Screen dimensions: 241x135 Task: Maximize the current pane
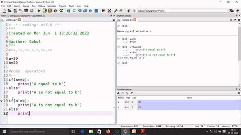click(104, 11)
